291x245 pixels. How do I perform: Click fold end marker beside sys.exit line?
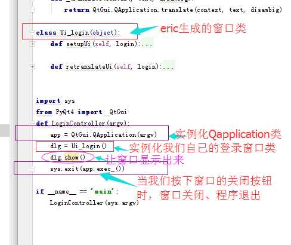coord(32,169)
